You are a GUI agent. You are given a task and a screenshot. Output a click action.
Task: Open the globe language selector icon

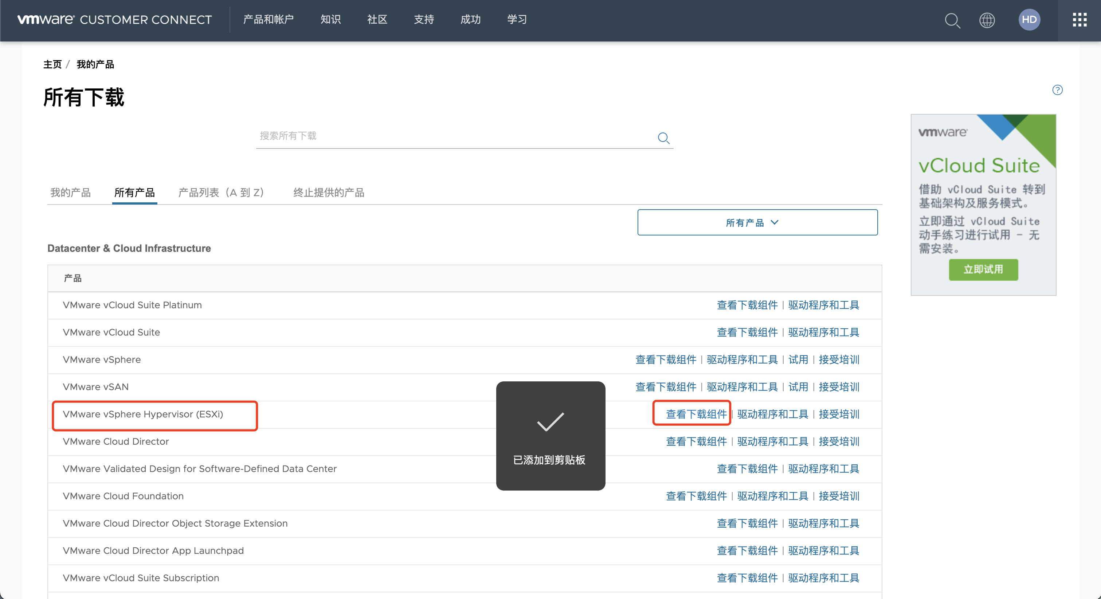pos(987,20)
